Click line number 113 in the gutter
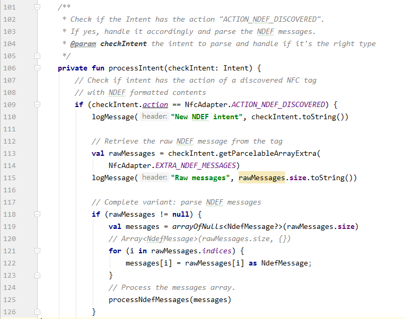Image resolution: width=405 pixels, height=319 pixels. (x=9, y=153)
